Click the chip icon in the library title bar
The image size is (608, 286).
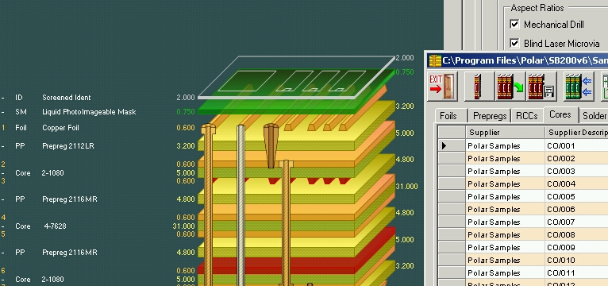pyautogui.click(x=435, y=60)
